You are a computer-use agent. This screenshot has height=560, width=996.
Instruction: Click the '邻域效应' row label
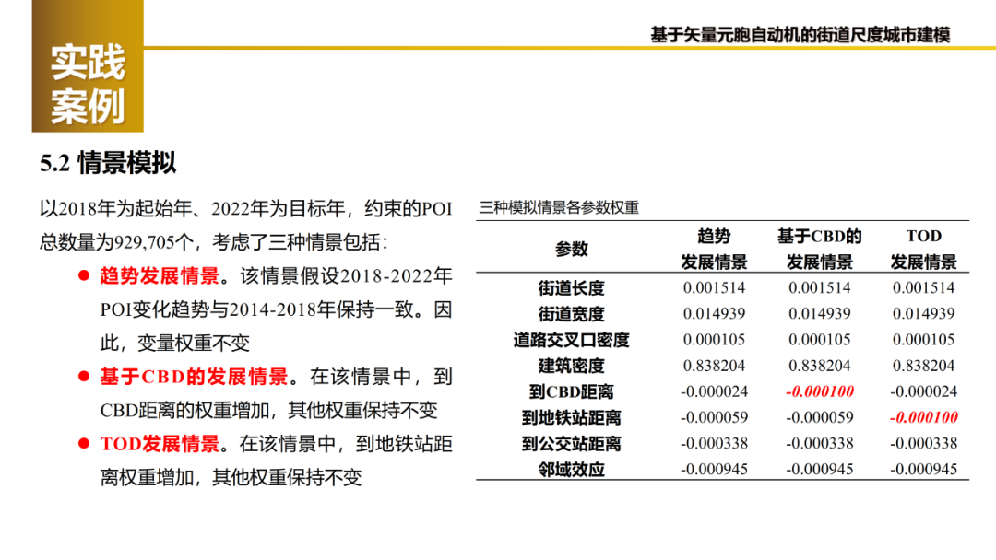click(x=571, y=470)
